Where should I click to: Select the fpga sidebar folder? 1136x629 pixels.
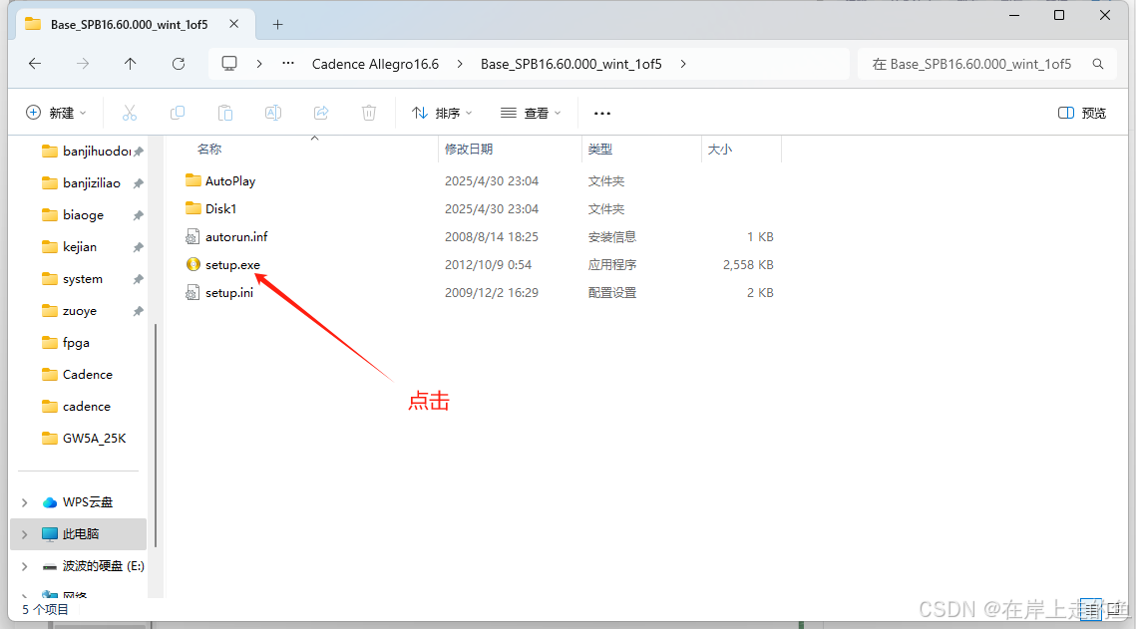pyautogui.click(x=76, y=342)
